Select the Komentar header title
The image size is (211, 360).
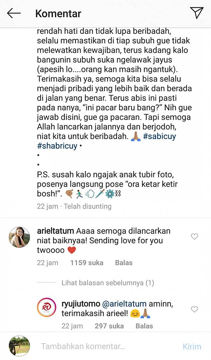pos(58,14)
